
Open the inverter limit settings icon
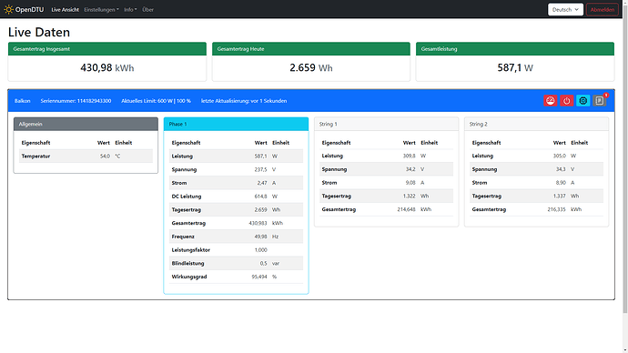tap(551, 101)
